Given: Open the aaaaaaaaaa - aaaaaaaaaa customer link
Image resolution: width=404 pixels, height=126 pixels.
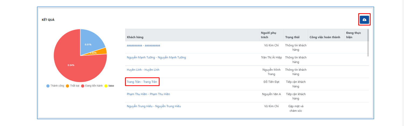Looking at the screenshot, I should tap(143, 45).
